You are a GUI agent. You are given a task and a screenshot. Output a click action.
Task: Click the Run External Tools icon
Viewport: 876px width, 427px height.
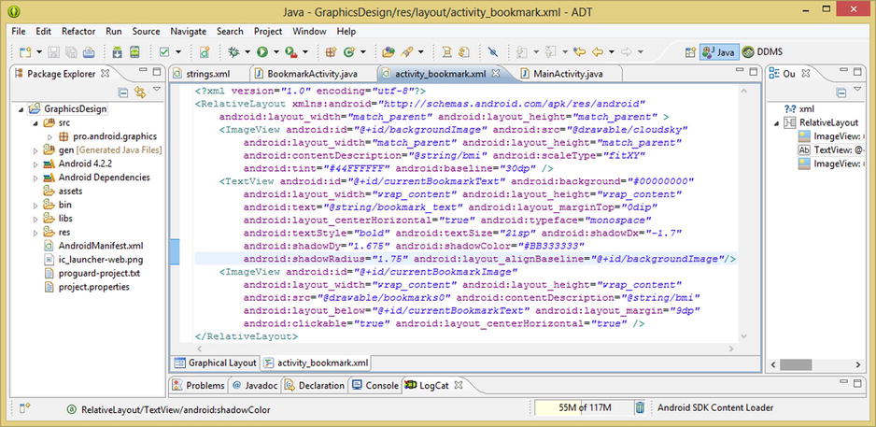(x=290, y=52)
